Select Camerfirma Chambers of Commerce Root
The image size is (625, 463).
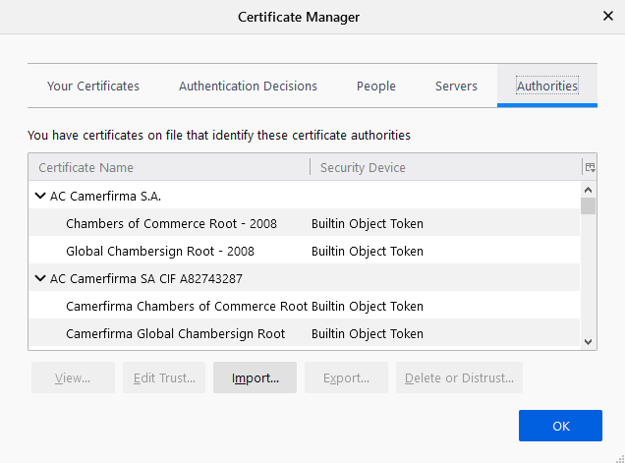(x=186, y=306)
